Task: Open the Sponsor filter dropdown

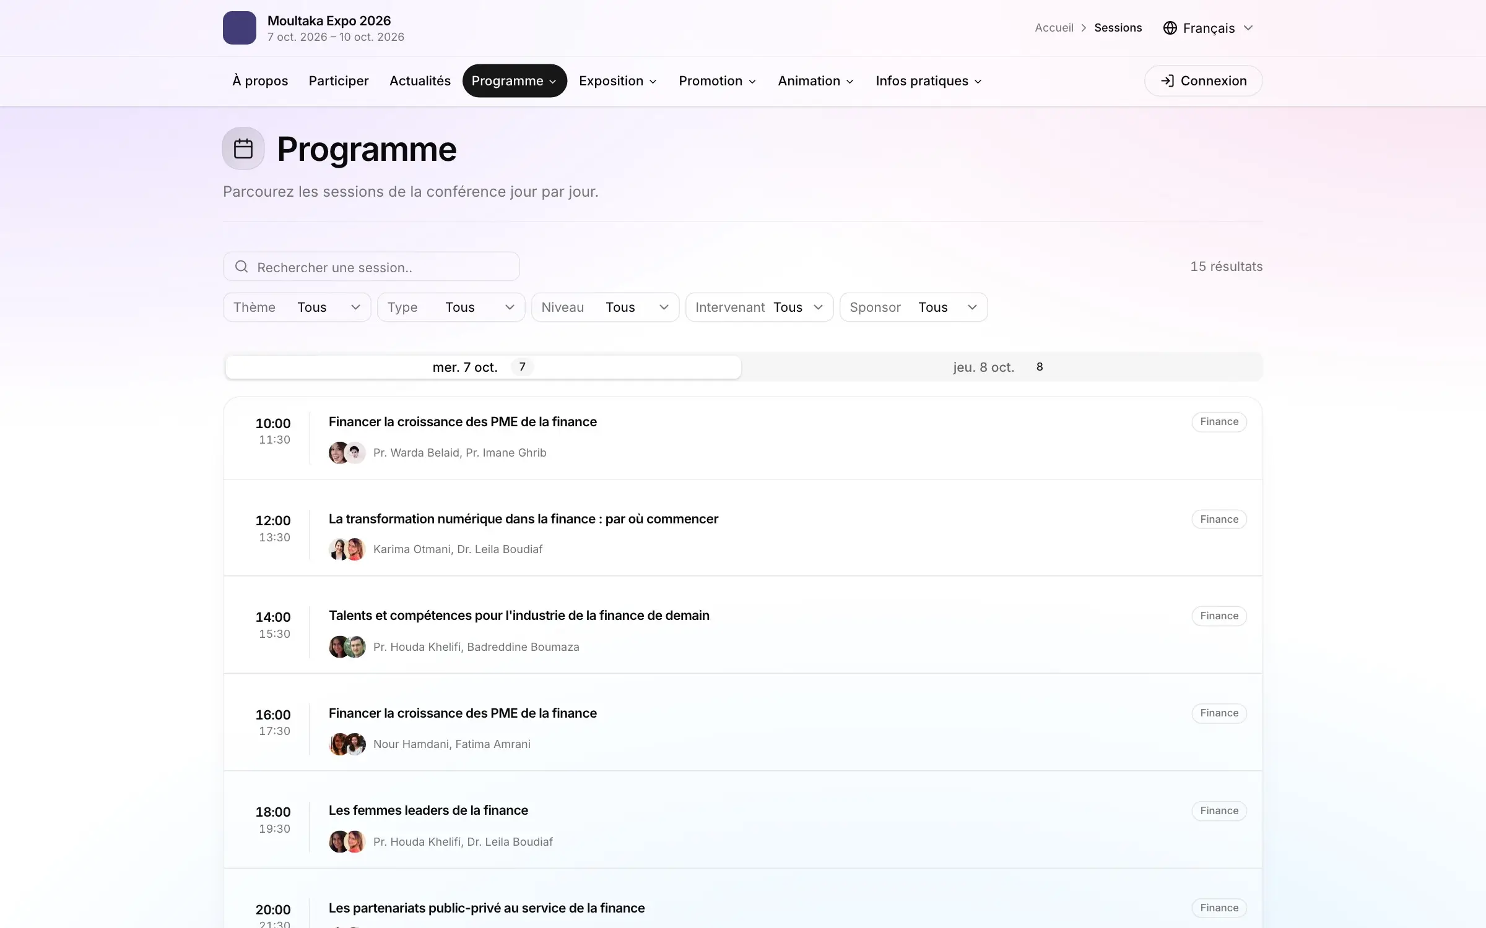Action: (914, 307)
